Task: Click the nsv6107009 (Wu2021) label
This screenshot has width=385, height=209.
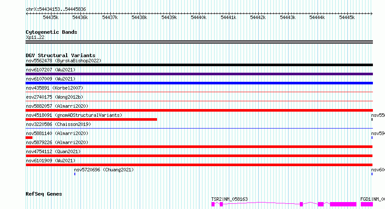Action: click(51, 79)
